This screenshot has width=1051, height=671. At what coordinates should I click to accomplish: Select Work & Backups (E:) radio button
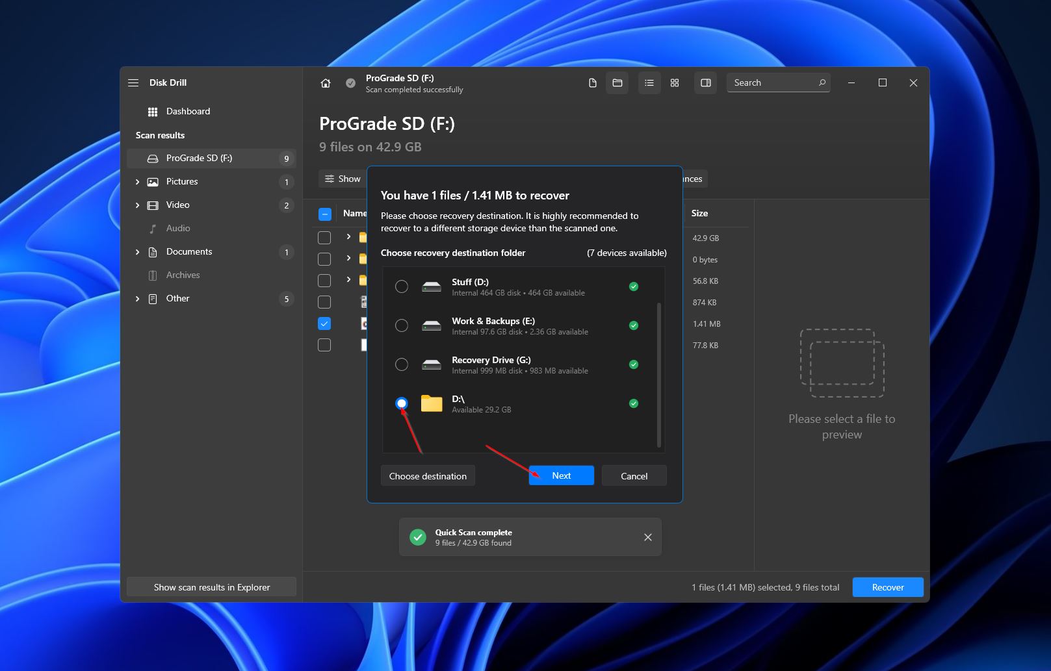[402, 325]
